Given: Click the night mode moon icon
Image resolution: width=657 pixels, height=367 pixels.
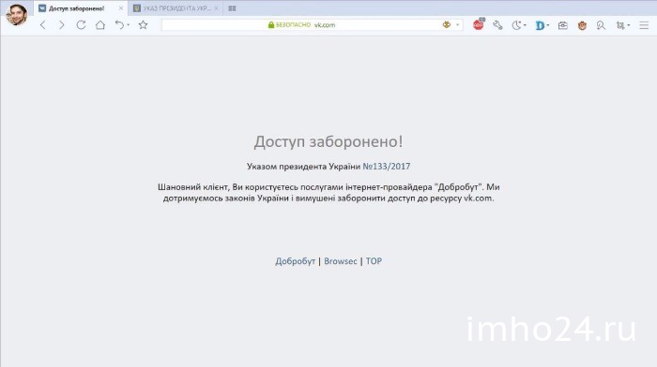Looking at the screenshot, I should coord(516,25).
